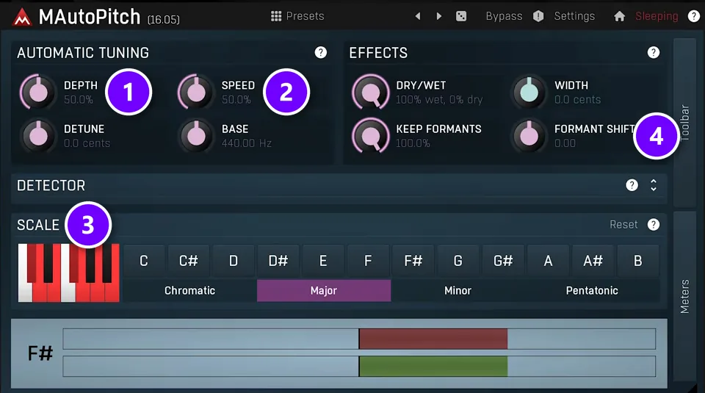Click the Dry/Wet knob
Image resolution: width=705 pixels, height=393 pixels.
pos(370,92)
